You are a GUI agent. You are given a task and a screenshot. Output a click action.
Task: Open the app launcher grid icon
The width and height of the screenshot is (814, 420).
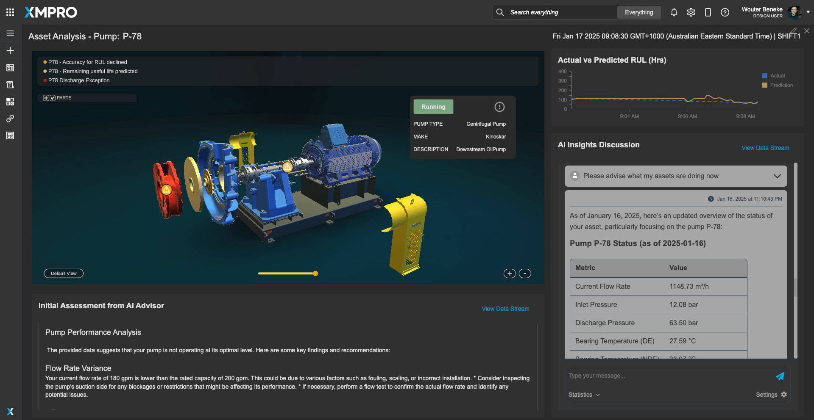pos(10,12)
